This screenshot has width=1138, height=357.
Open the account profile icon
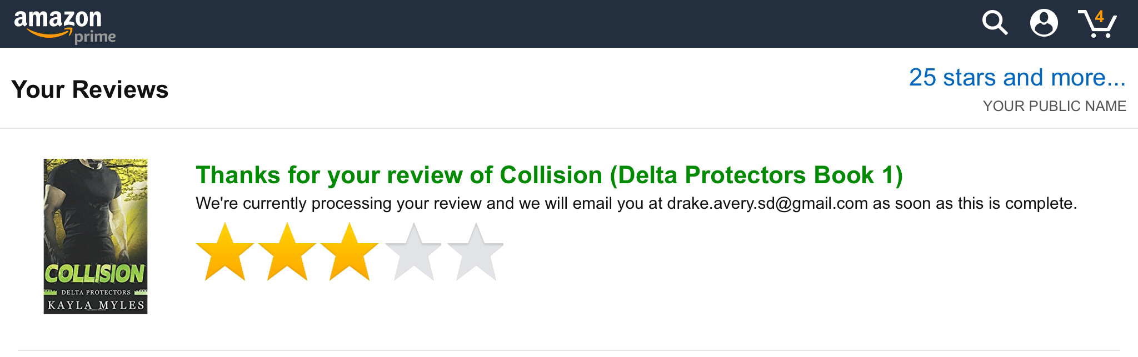tap(1044, 23)
